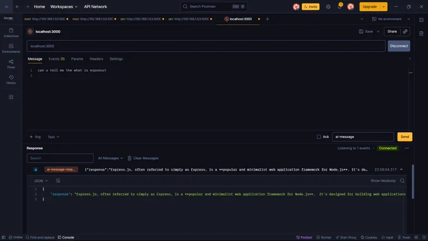The height and width of the screenshot is (241, 428).
Task: Open Vault in the status bar
Action: pos(387,237)
